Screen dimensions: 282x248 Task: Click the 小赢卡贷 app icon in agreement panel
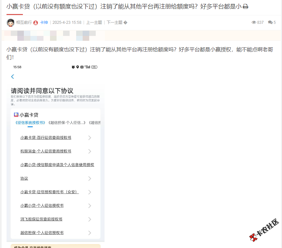(x=16, y=115)
